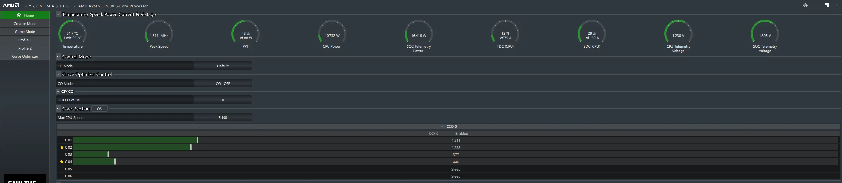Click the Max CPU Speed 5.100 value
The height and width of the screenshot is (183, 842).
tap(223, 118)
